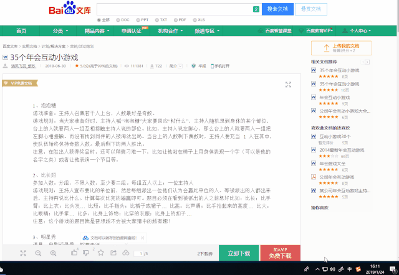Zoom in the document view
Image resolution: width=399 pixels, height=275 pixels.
click(53, 253)
